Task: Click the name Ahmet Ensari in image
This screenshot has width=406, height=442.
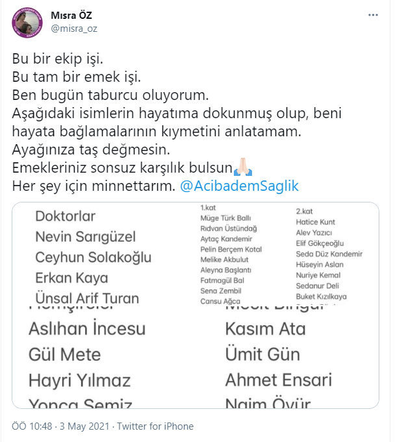Action: click(278, 380)
